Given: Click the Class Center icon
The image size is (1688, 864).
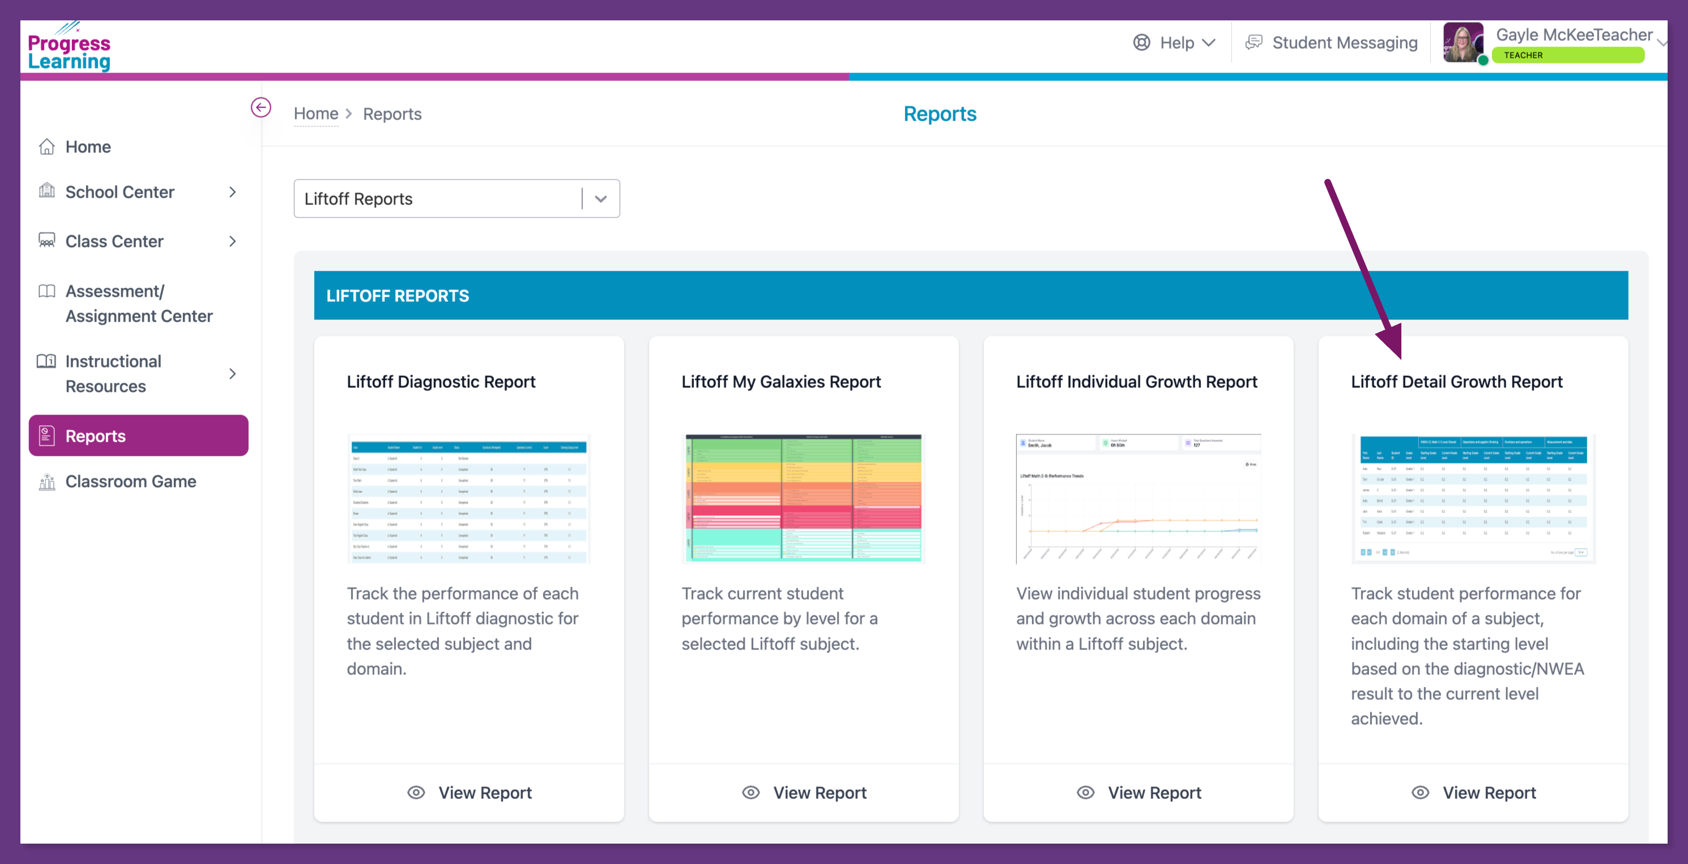Looking at the screenshot, I should coord(46,241).
